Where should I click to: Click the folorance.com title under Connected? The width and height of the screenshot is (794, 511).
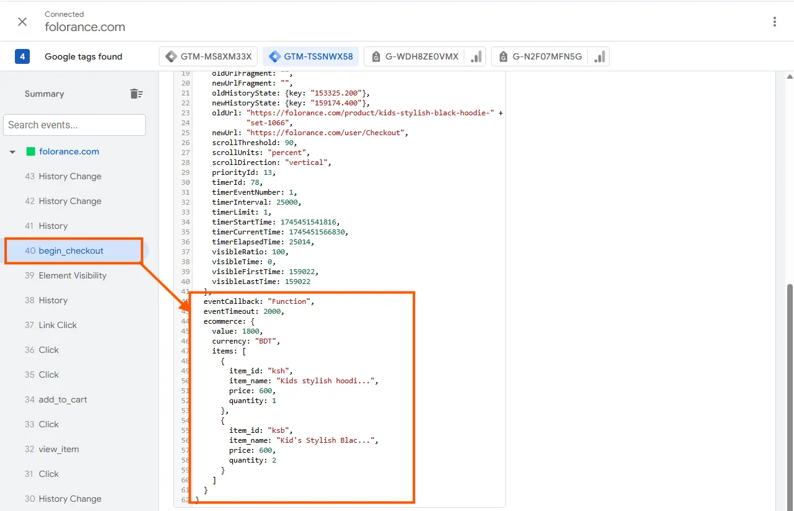tap(85, 27)
